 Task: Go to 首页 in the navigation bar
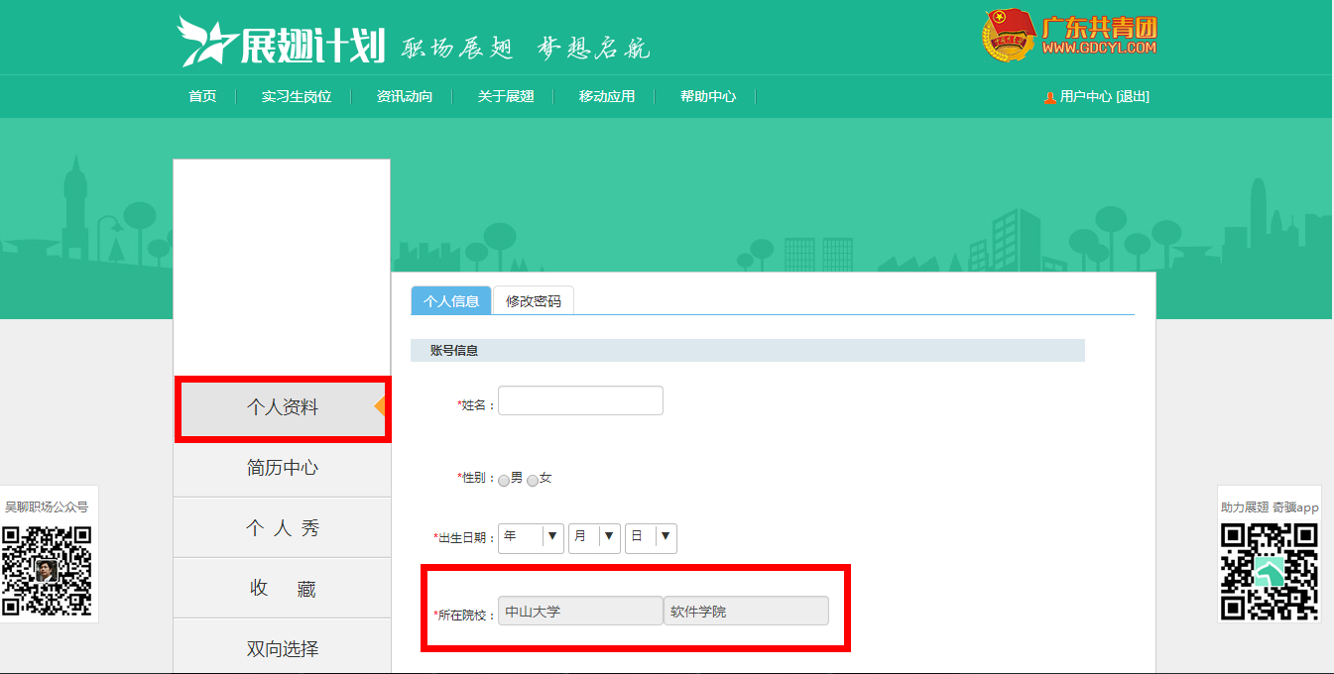[x=202, y=96]
